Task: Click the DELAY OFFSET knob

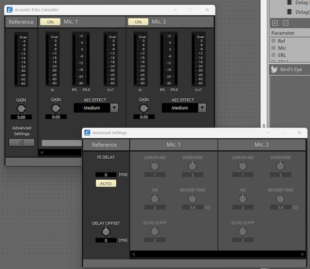Action: tap(105, 232)
